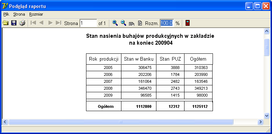Select year cell 2008

[108, 88]
